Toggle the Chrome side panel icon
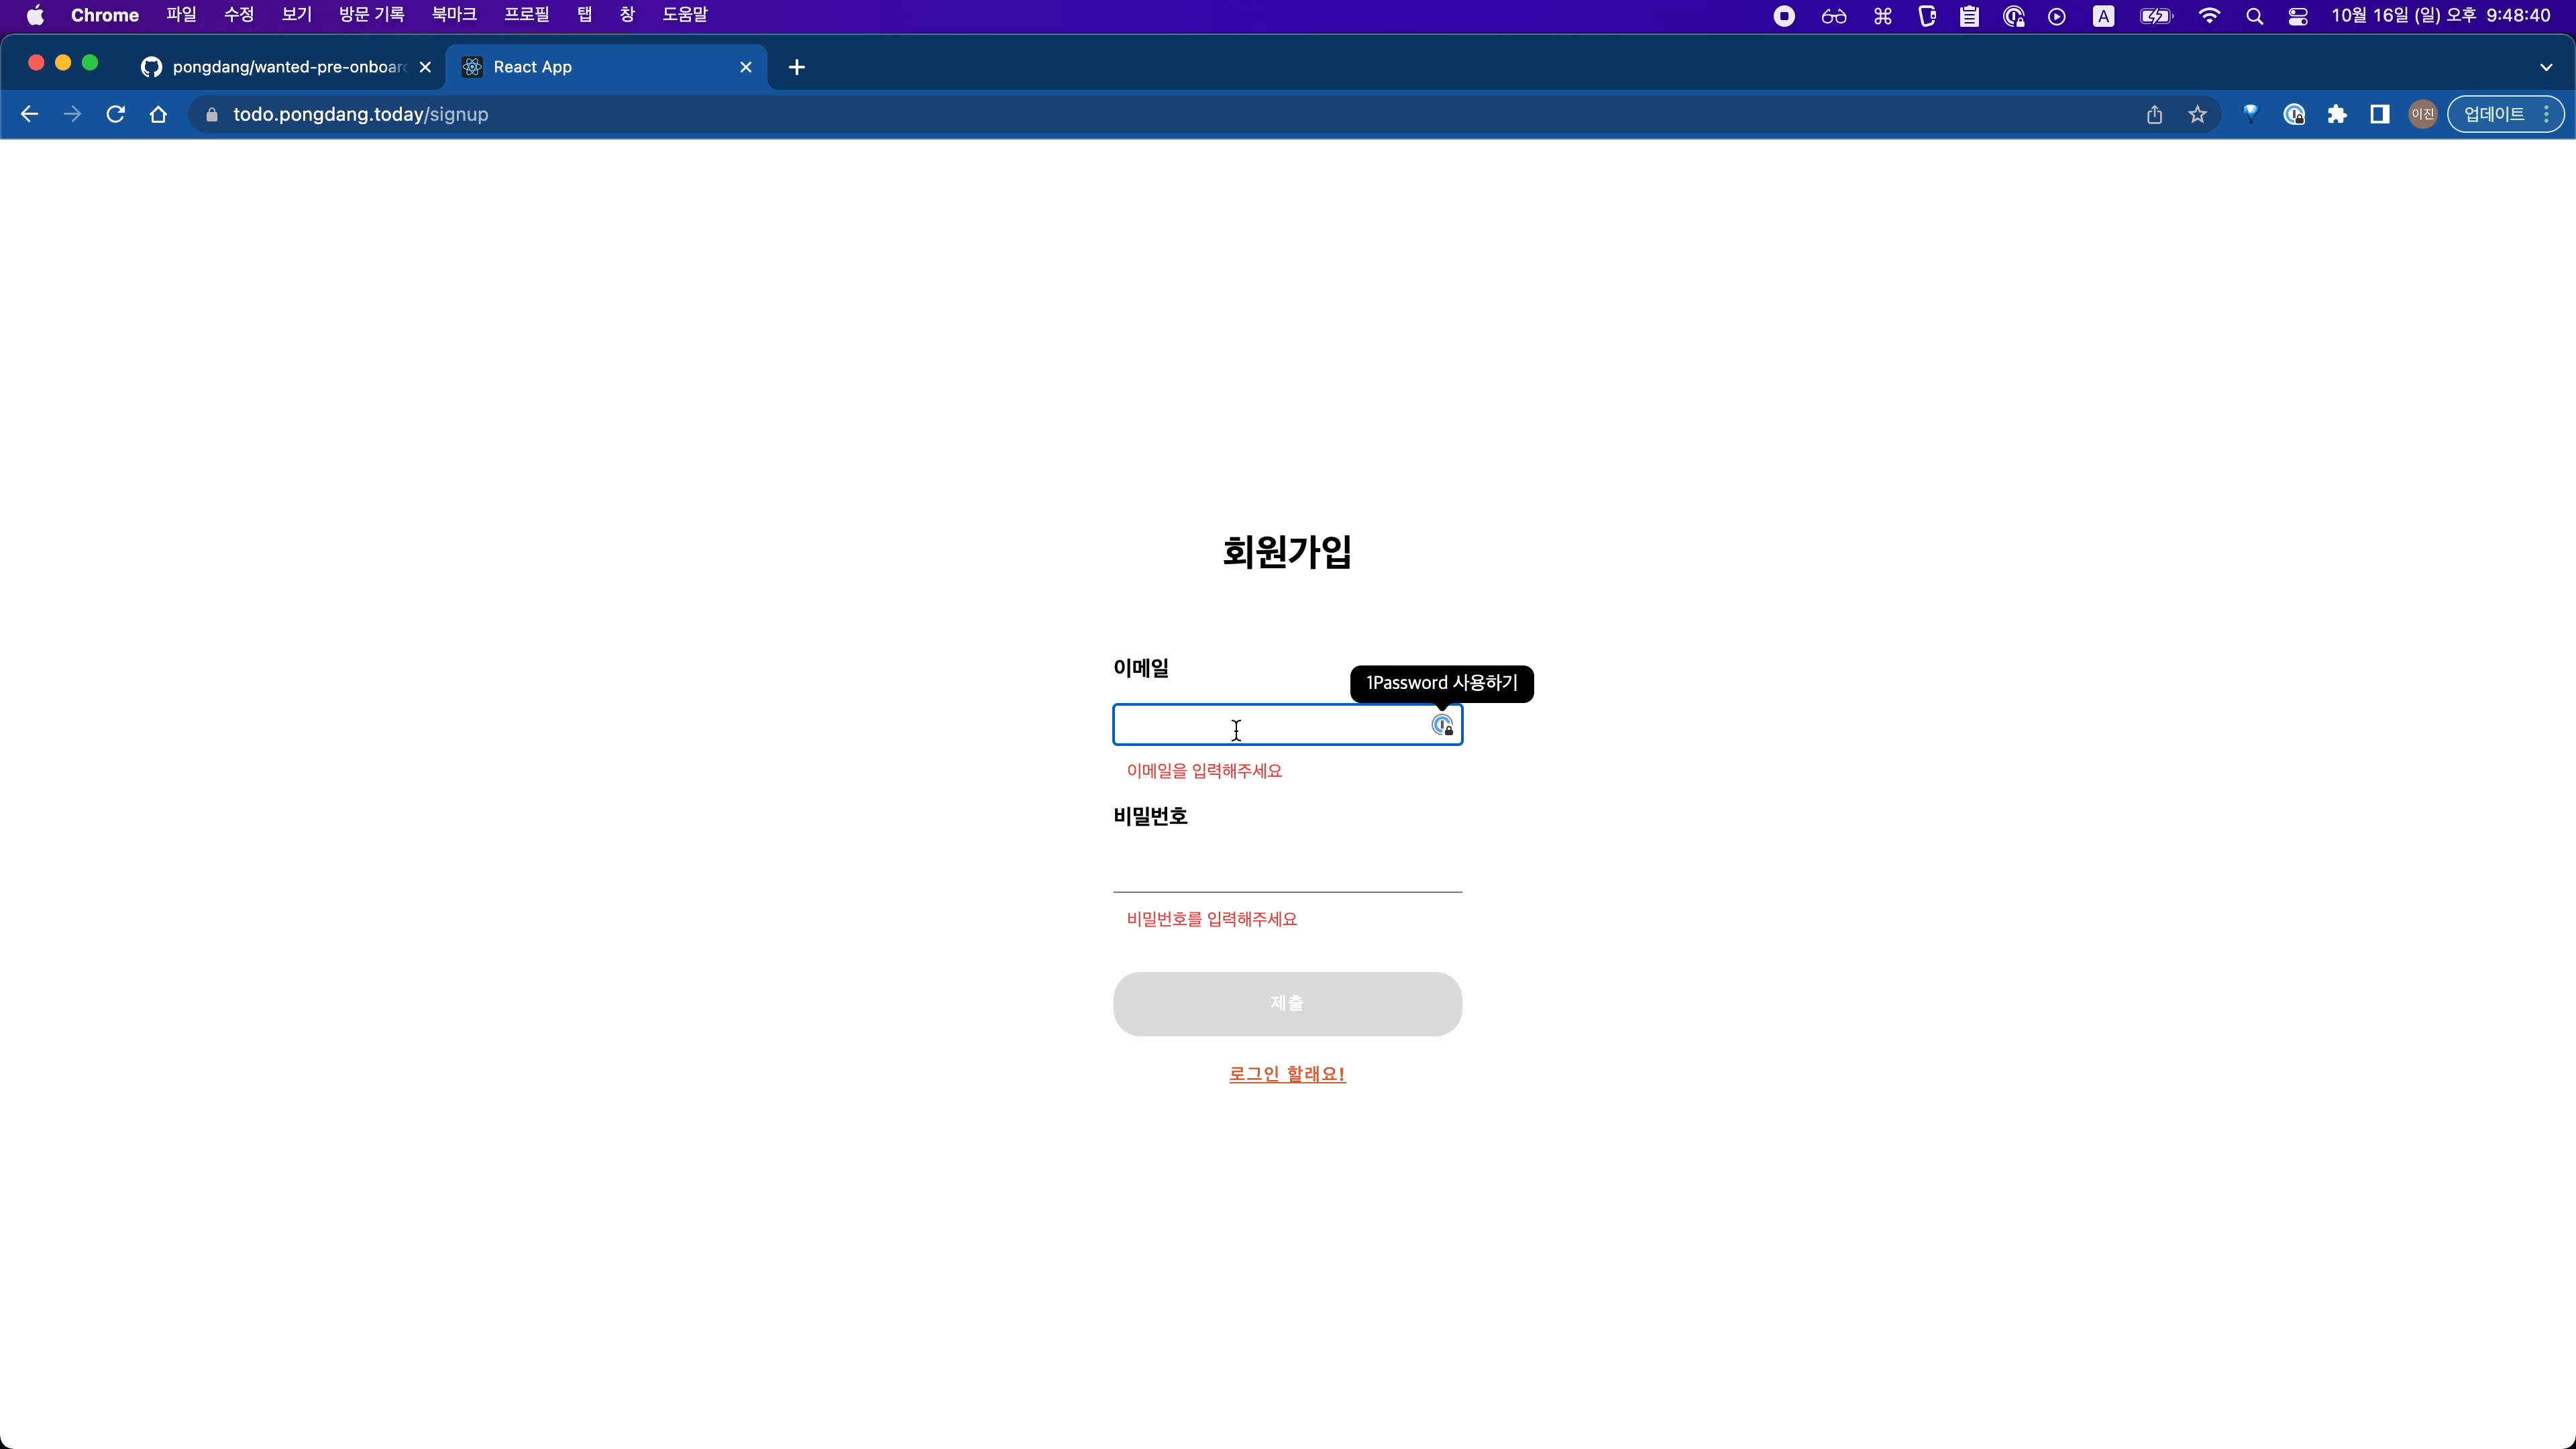Screen dimensions: 2576x1449 2380,114
